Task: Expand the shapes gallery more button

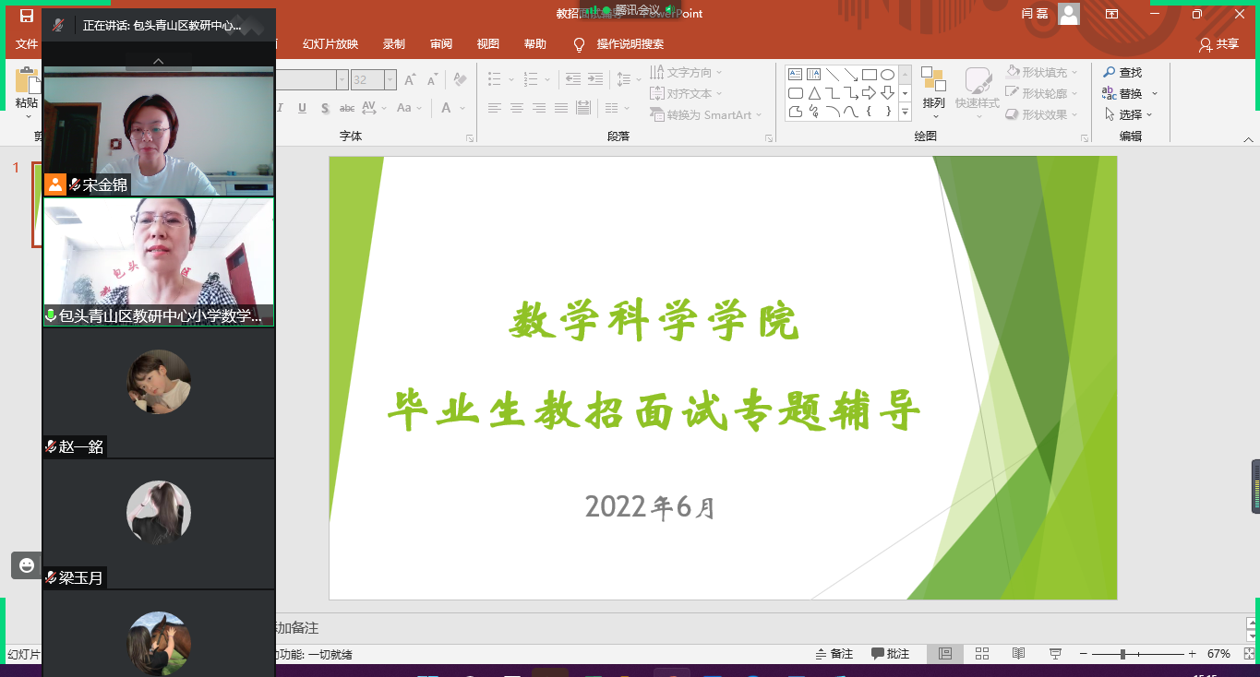Action: point(905,113)
